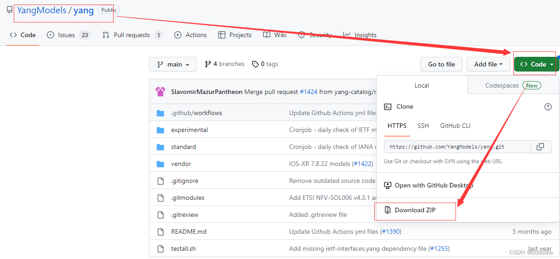Switch to the Codespaces tab
This screenshot has width=560, height=259.
(x=513, y=85)
